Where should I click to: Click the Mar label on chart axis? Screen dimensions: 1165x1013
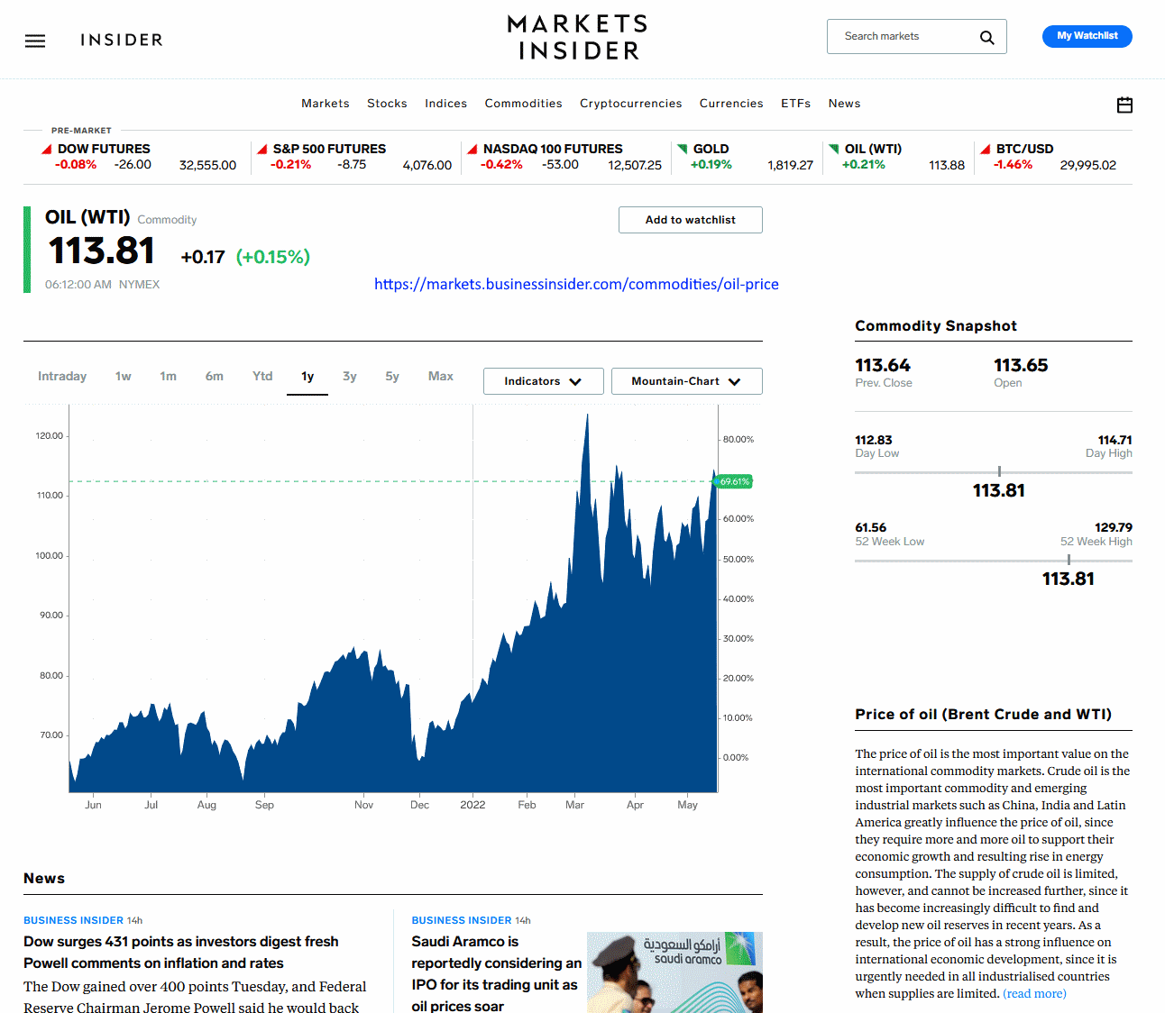click(574, 805)
